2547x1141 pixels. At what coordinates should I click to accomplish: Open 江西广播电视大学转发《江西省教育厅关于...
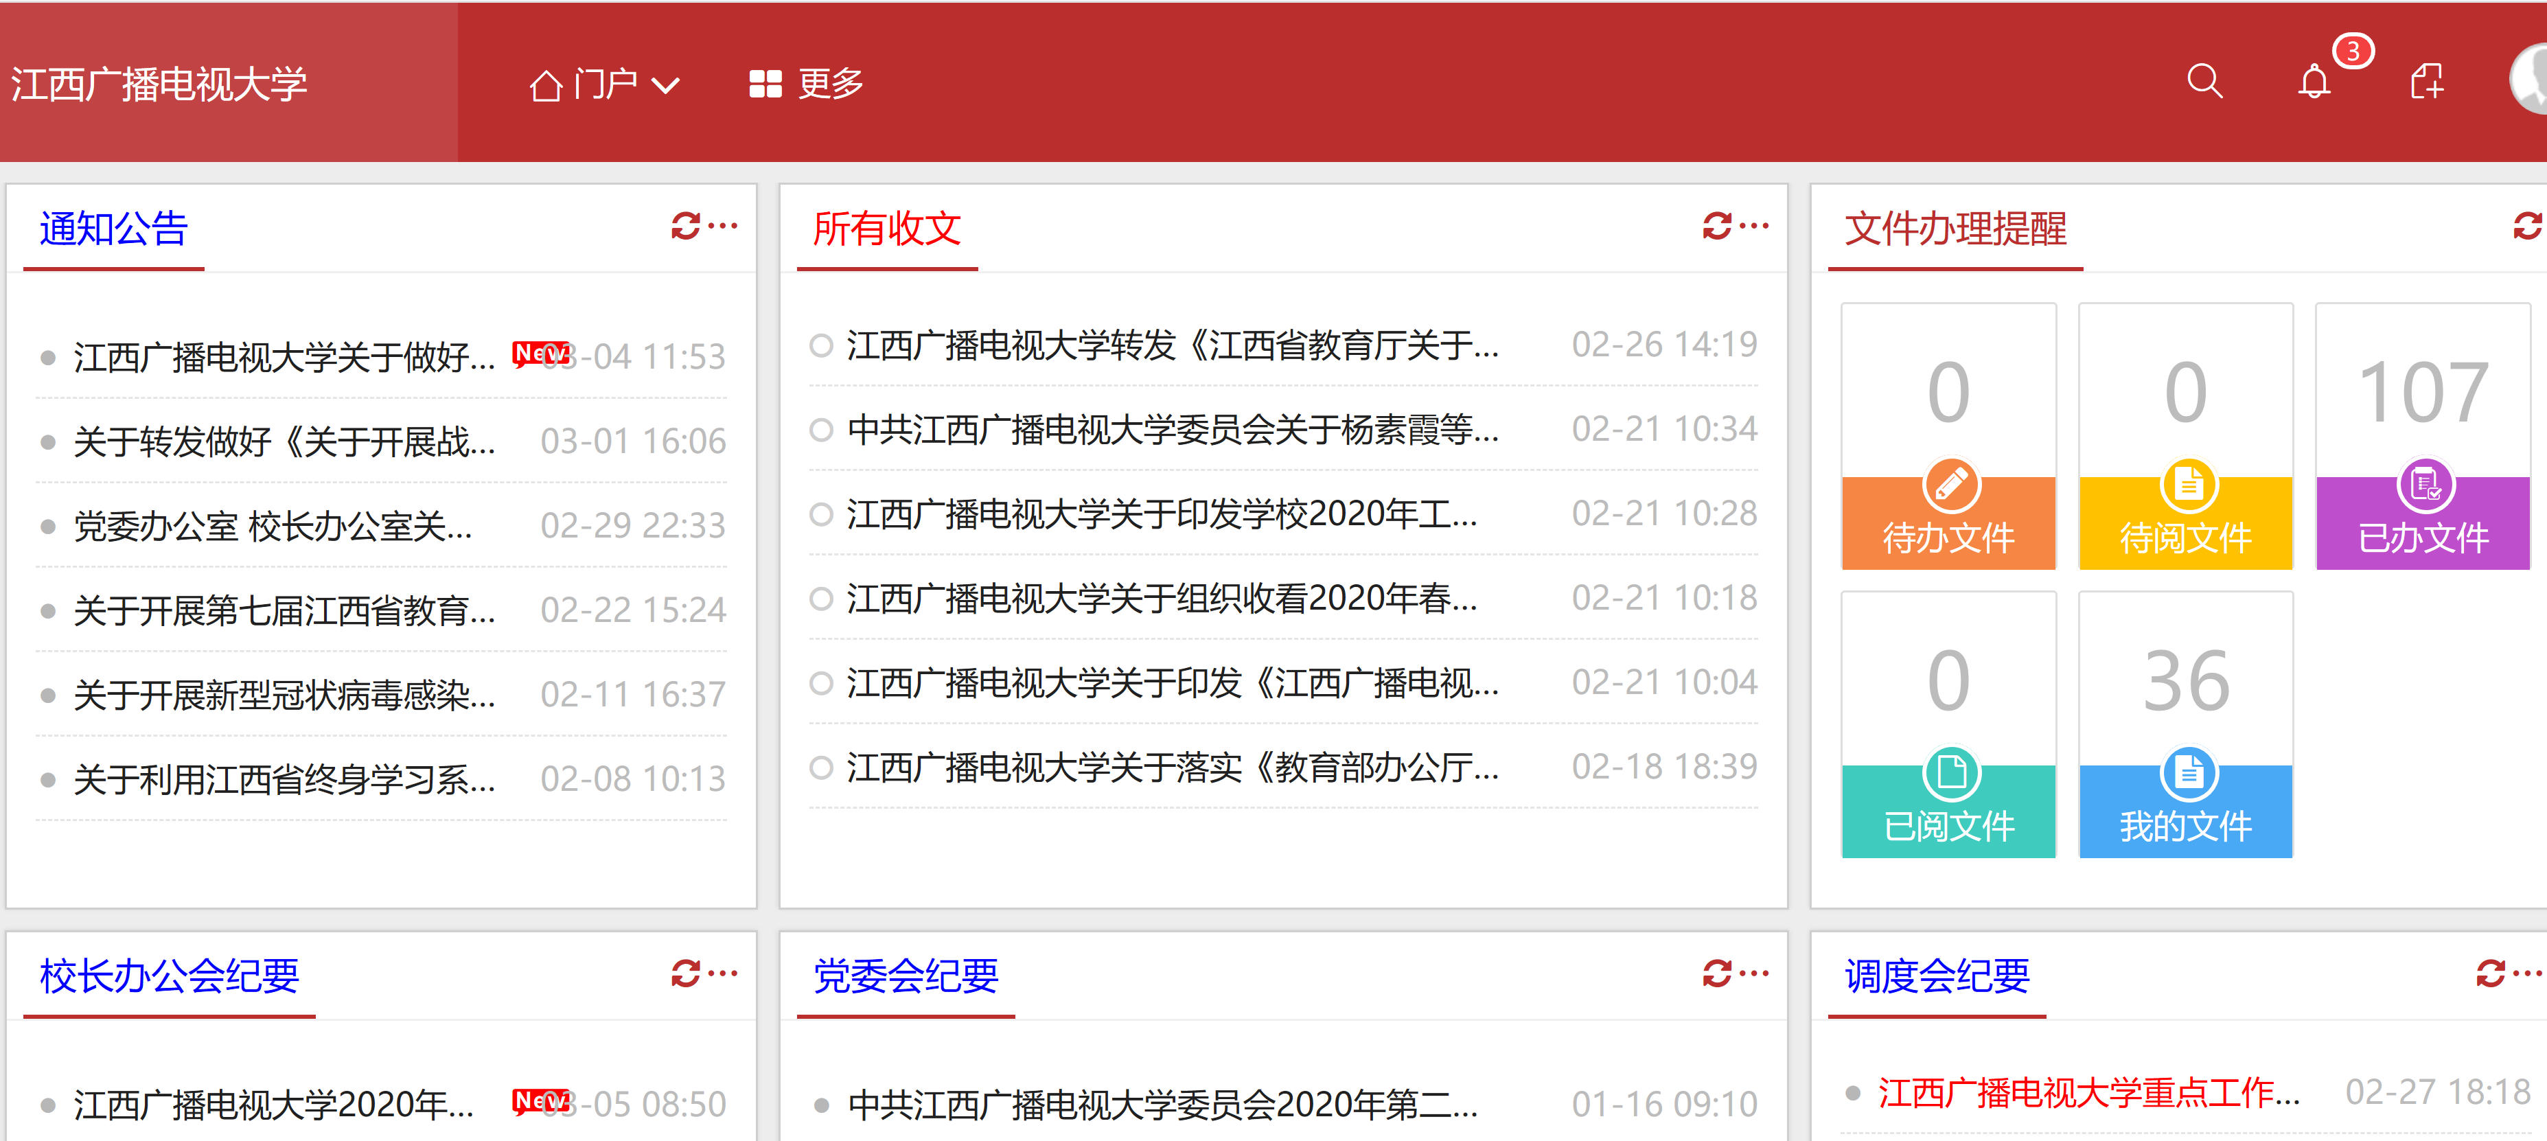[x=1173, y=345]
